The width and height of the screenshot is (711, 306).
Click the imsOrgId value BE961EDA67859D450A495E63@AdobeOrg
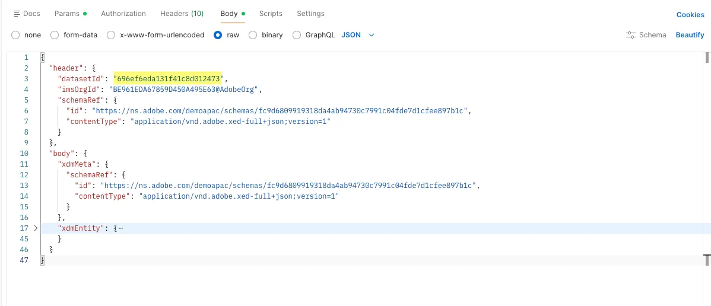point(183,90)
